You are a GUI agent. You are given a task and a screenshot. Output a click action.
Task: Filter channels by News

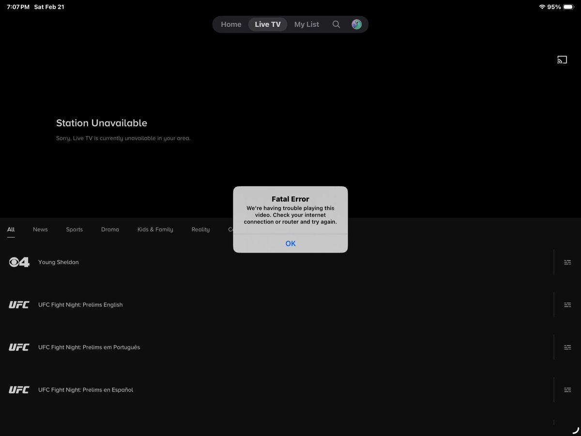click(40, 230)
